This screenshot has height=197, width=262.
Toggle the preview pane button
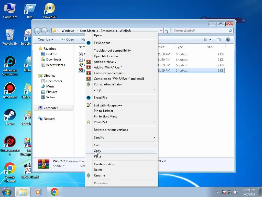pos(219,39)
